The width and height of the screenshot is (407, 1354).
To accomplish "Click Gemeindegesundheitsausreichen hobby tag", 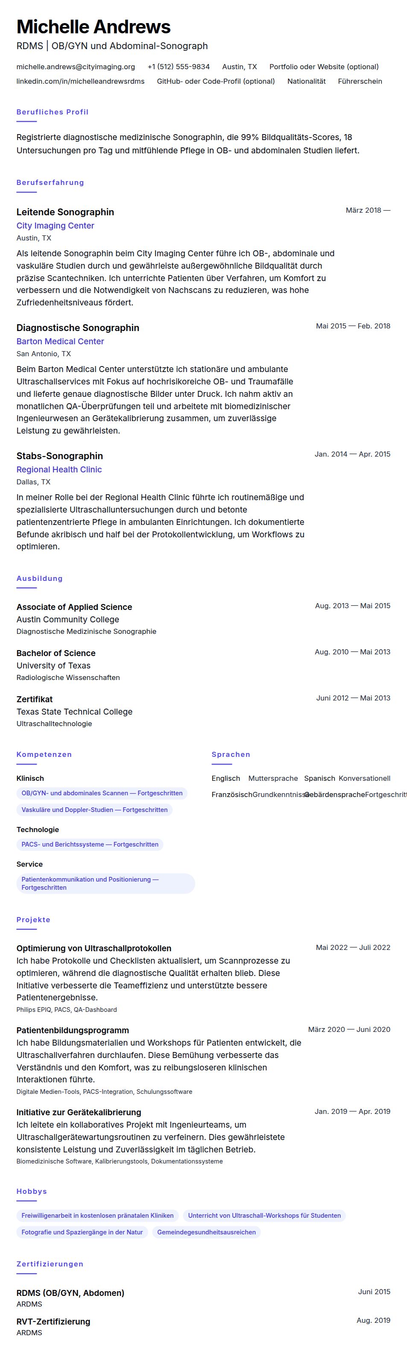I will click(207, 1232).
